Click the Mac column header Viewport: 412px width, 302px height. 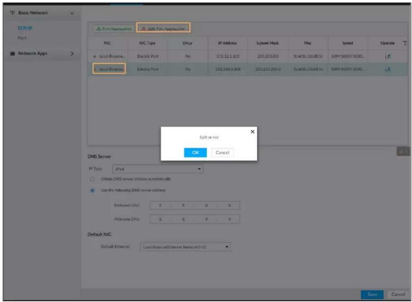[308, 43]
